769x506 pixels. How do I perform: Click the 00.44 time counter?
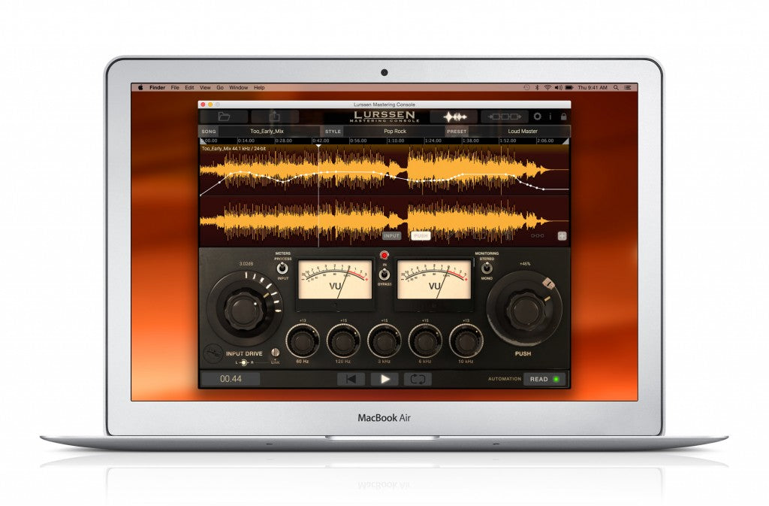tap(231, 379)
